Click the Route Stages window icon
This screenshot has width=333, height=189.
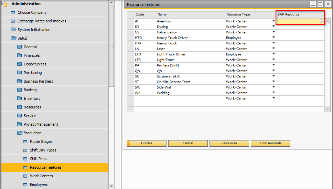tap(26, 141)
